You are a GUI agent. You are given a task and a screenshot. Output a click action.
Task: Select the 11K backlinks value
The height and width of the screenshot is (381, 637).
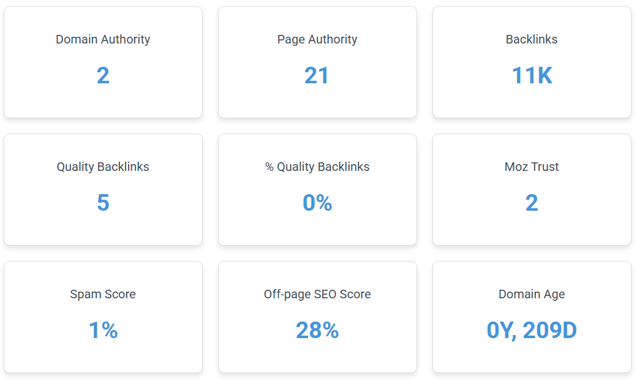point(532,75)
